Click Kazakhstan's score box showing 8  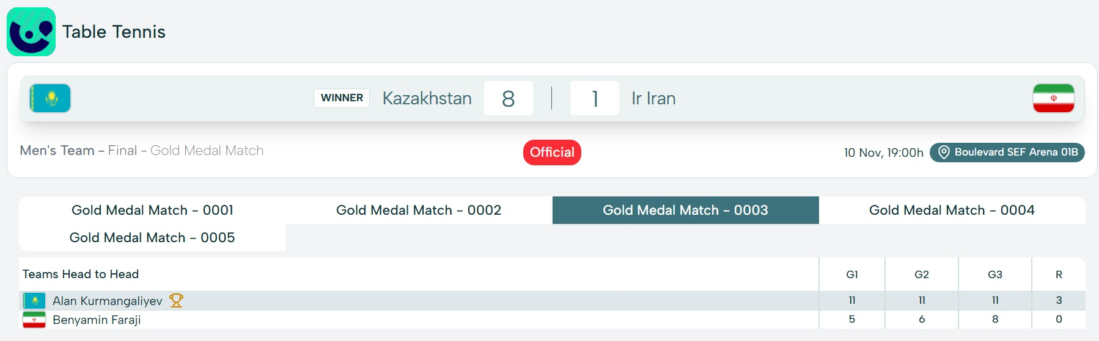coord(508,99)
